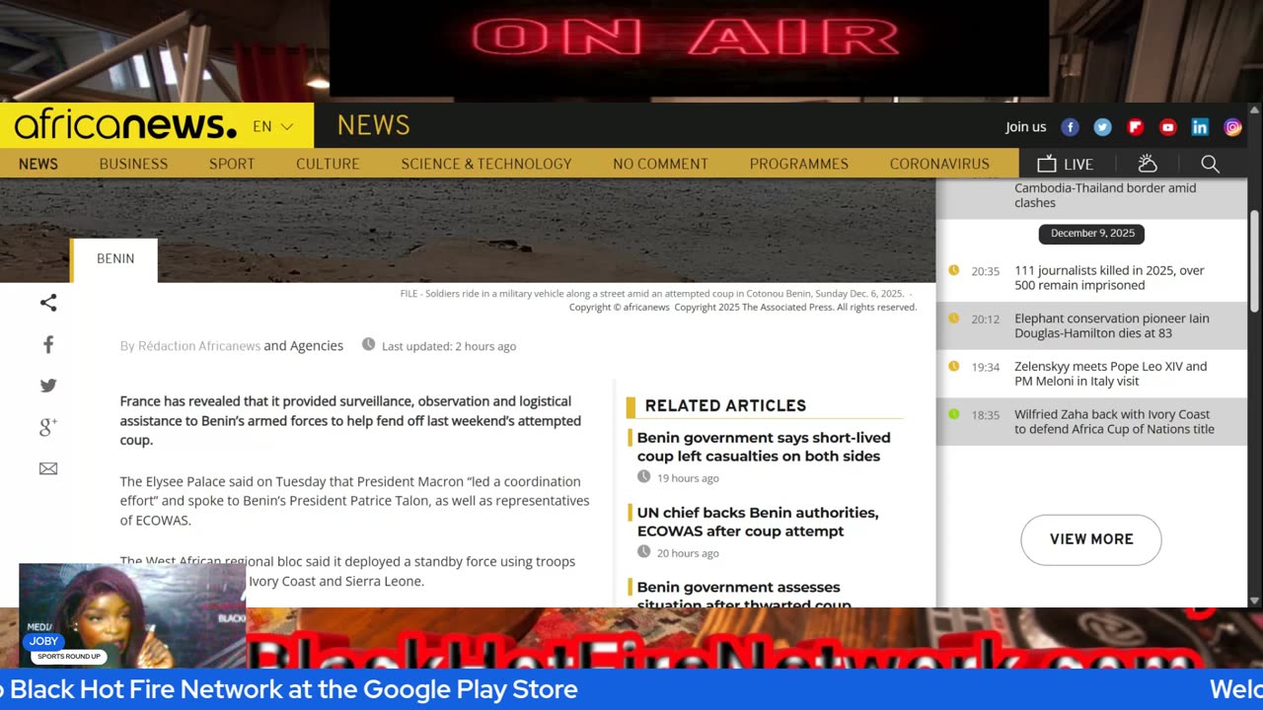Open 'UN chief backs Benin authorities' article

(758, 522)
